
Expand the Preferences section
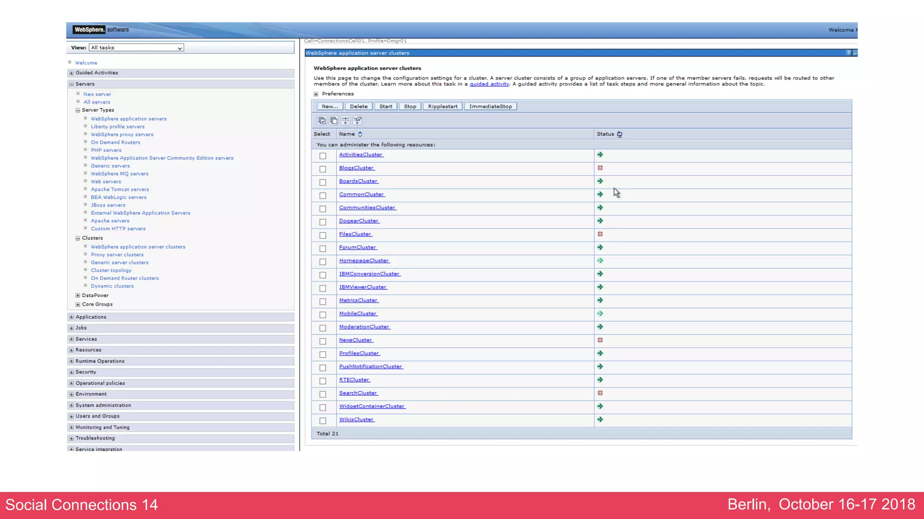point(316,94)
